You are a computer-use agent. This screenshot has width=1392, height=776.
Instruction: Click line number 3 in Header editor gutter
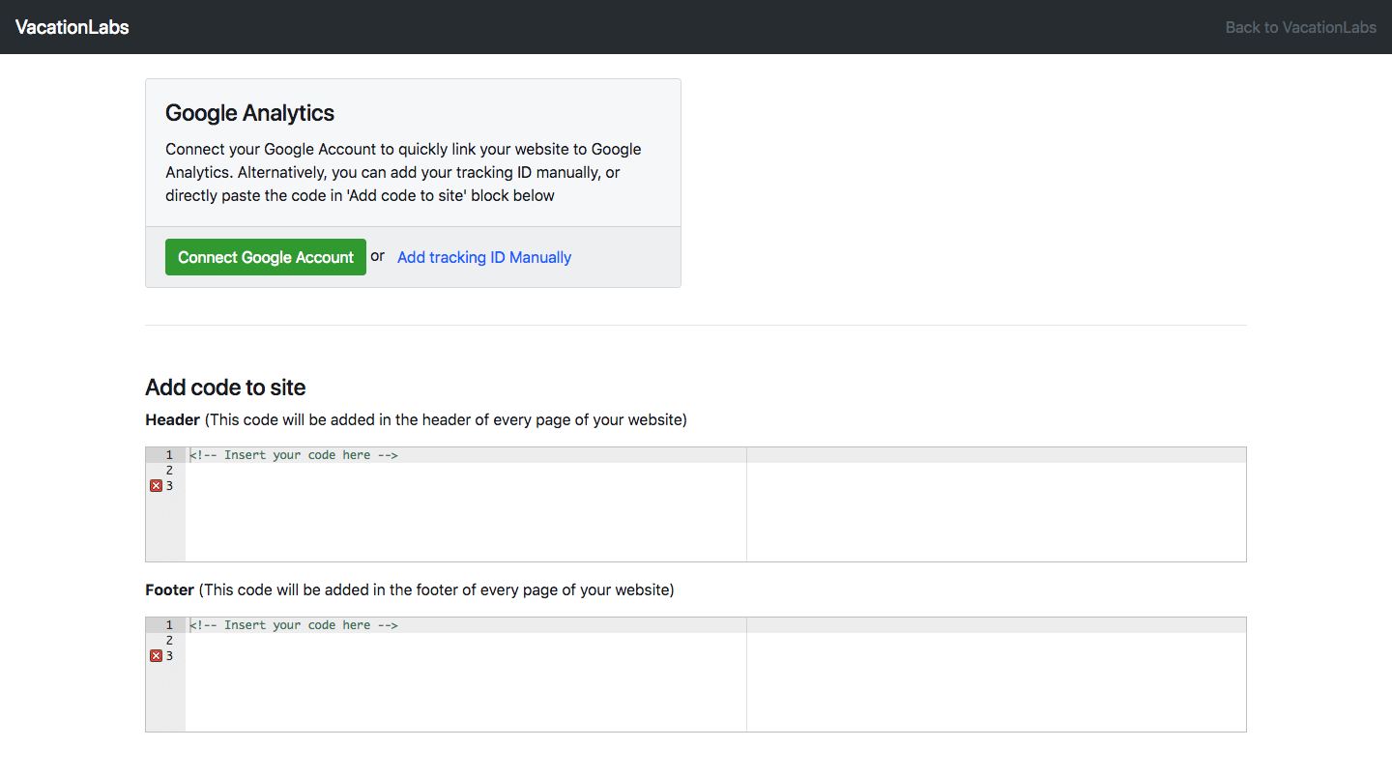pyautogui.click(x=169, y=486)
